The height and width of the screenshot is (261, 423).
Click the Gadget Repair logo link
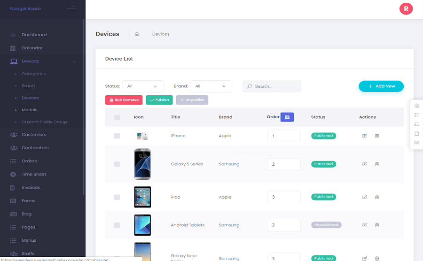26,8
